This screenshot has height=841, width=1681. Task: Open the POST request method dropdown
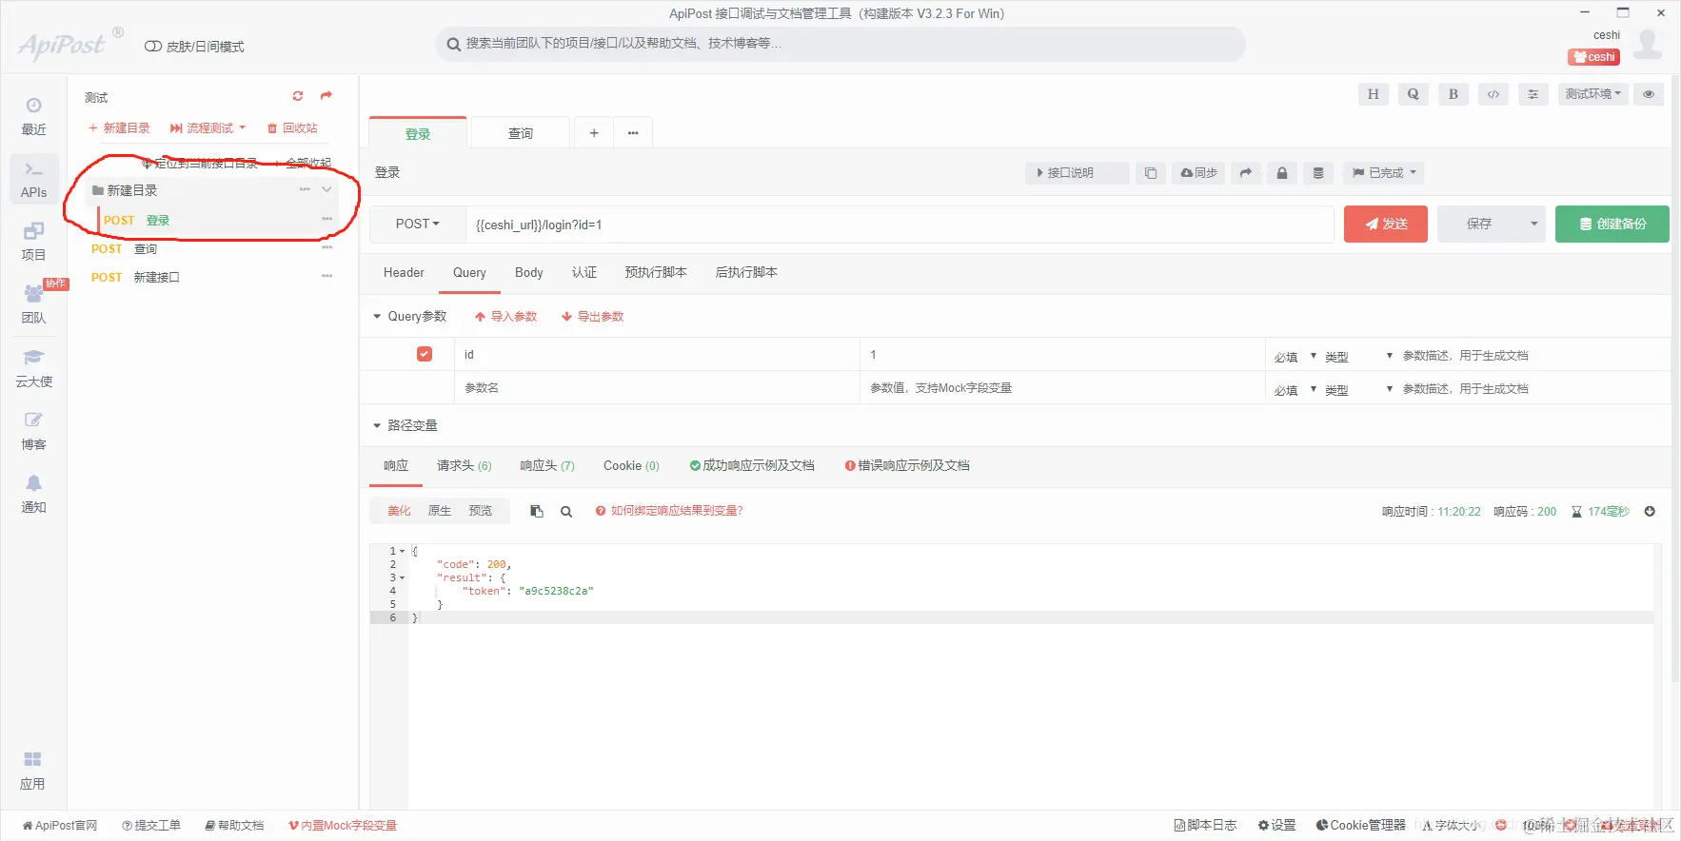point(418,225)
